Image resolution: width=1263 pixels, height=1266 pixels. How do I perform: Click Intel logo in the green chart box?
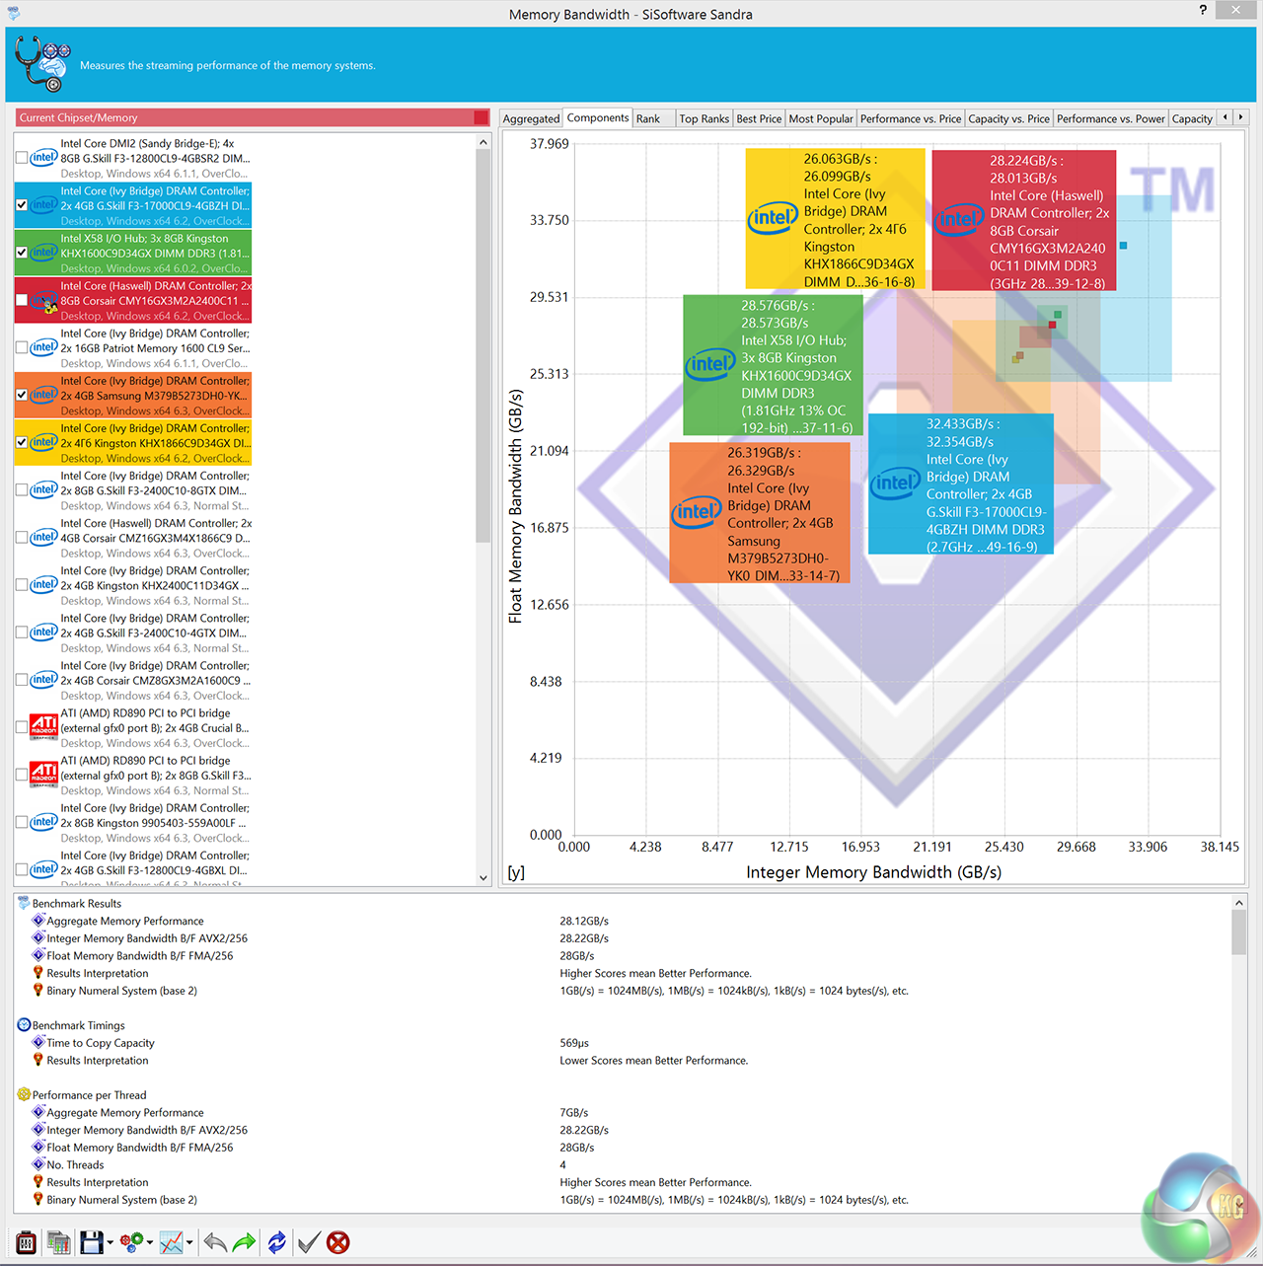pyautogui.click(x=711, y=364)
